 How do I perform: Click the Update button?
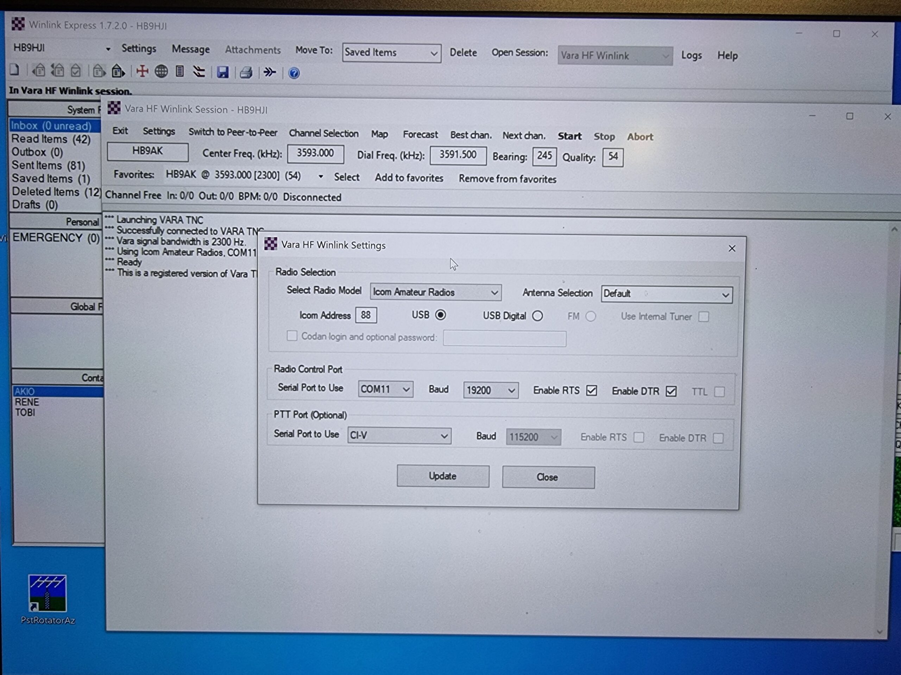click(x=443, y=476)
